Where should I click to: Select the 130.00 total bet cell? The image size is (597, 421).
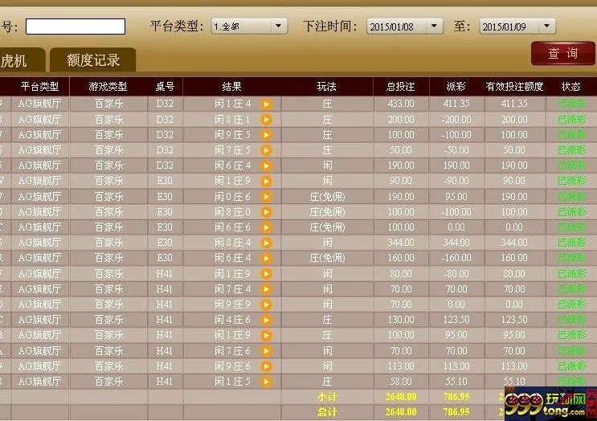[x=401, y=320]
